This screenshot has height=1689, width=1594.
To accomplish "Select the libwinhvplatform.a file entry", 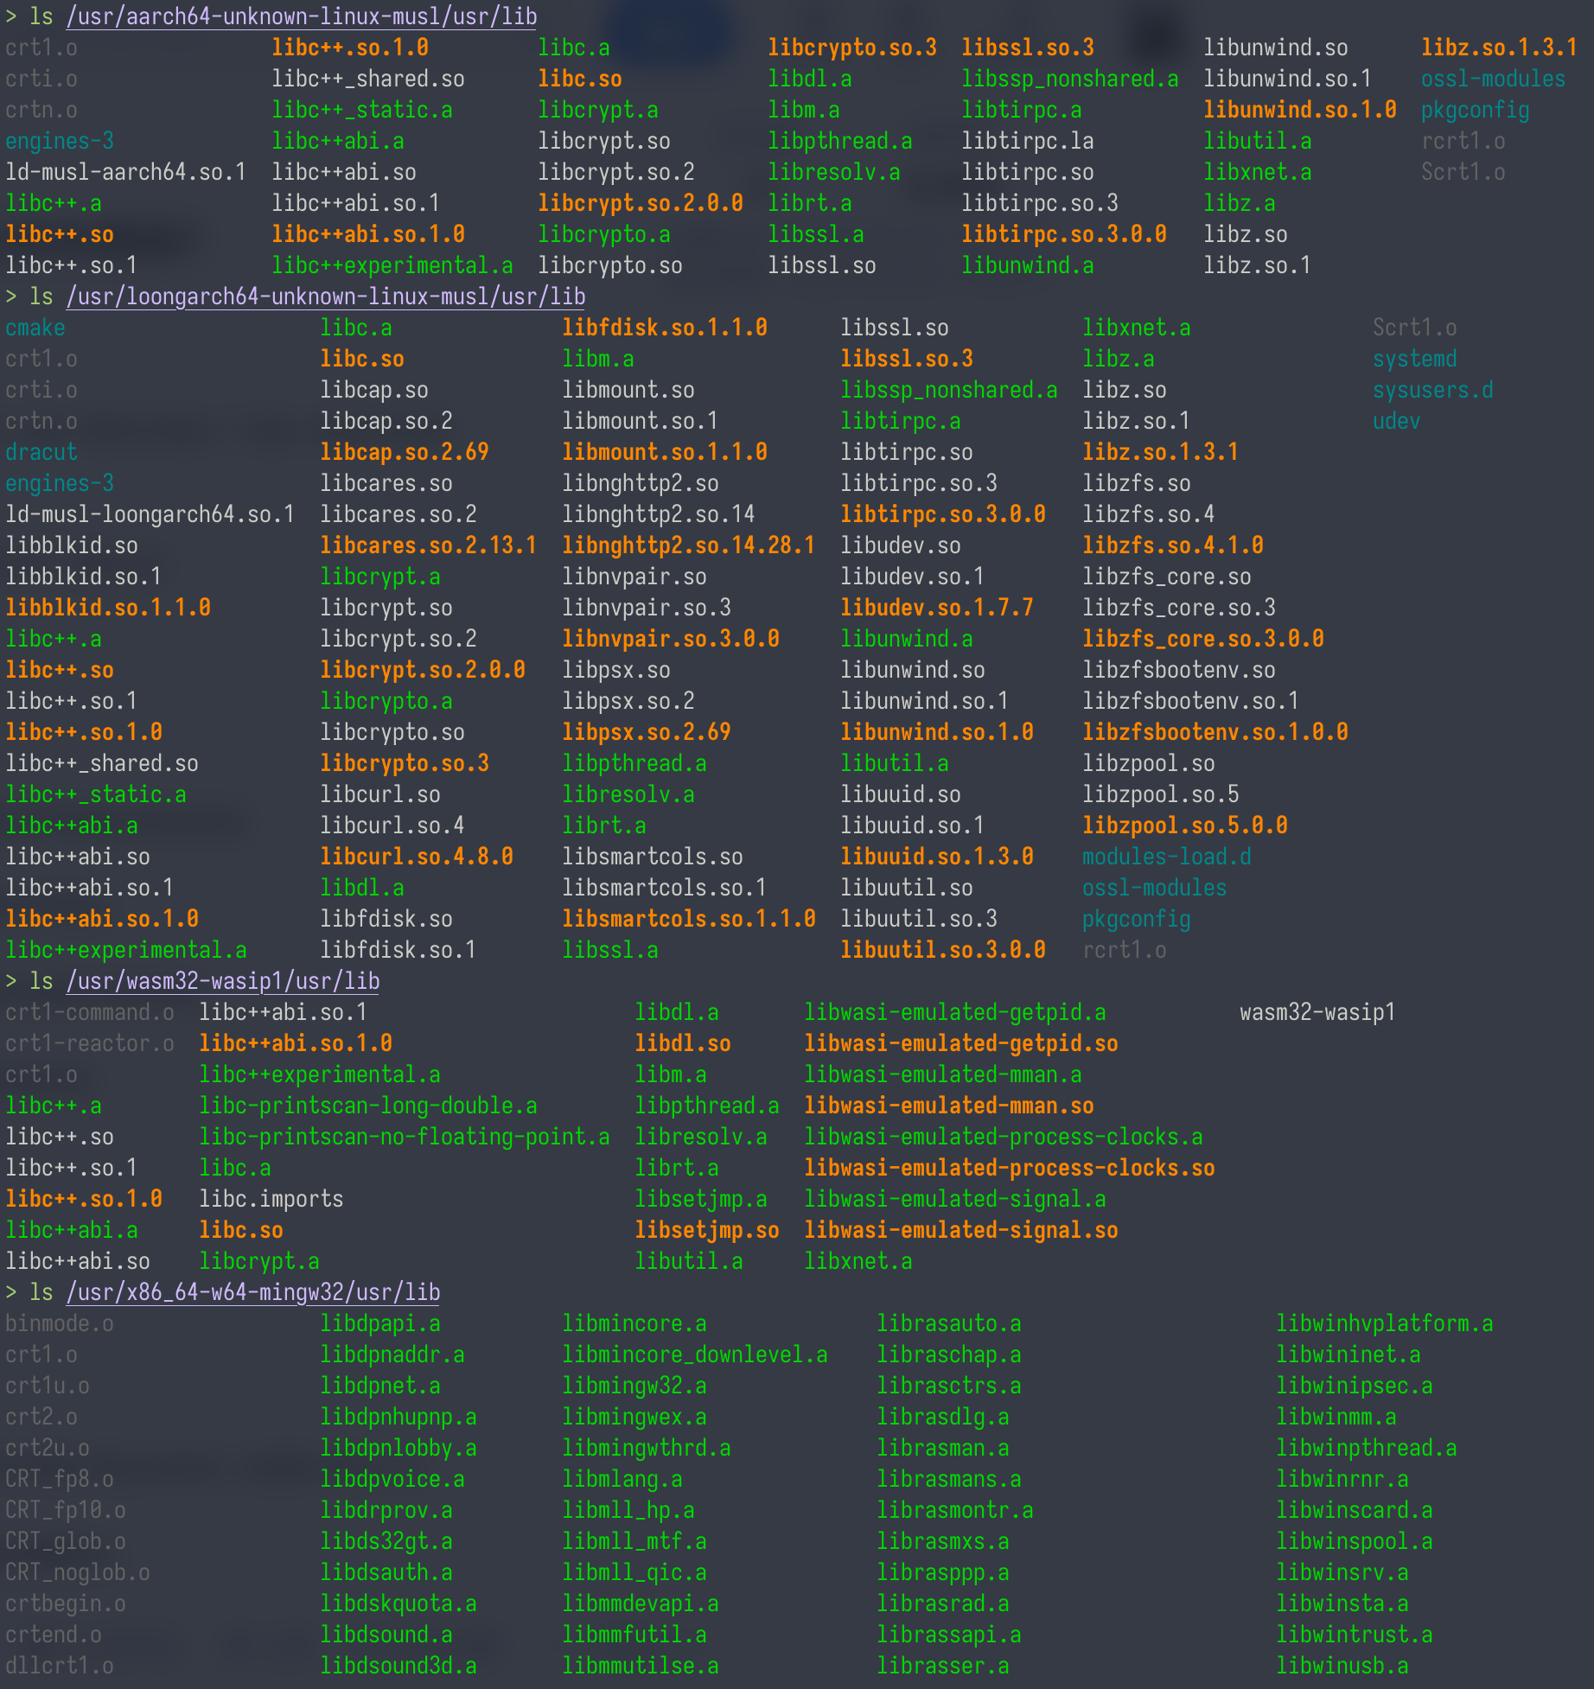I will click(1385, 1323).
